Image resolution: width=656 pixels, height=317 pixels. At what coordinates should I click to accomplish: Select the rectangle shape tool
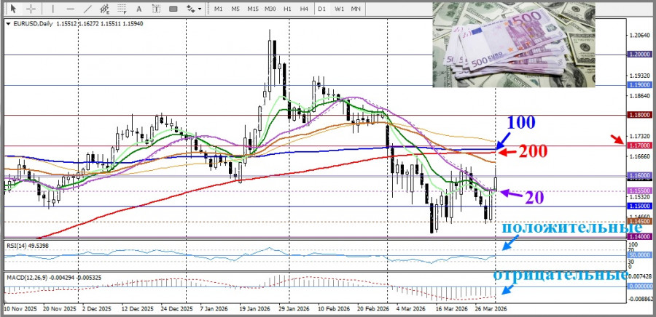click(x=173, y=8)
